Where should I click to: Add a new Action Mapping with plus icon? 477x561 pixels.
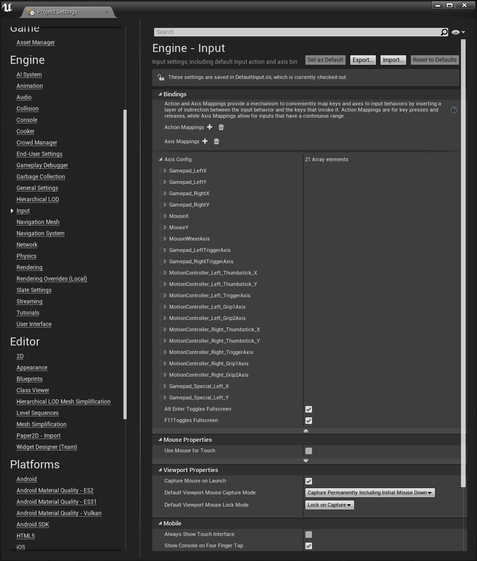pyautogui.click(x=210, y=127)
